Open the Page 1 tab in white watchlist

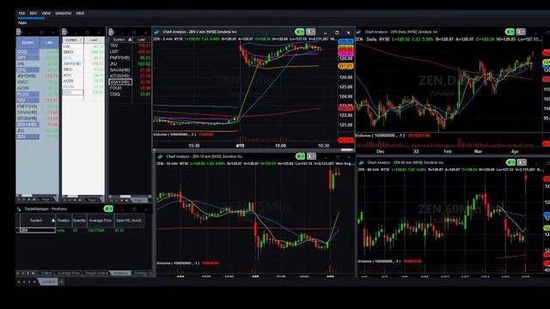pos(93,200)
